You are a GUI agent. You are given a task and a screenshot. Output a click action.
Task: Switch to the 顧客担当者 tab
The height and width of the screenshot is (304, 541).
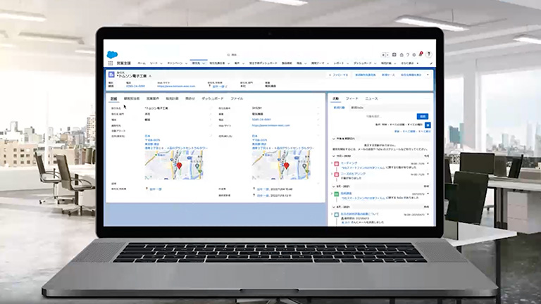point(132,99)
